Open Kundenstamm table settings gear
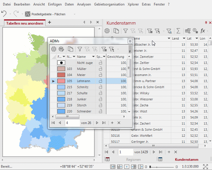Screen dimensions: 212x170 tap(107, 31)
